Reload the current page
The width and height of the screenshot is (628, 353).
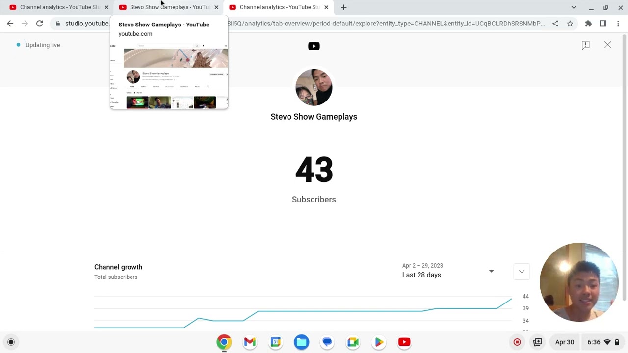(40, 24)
